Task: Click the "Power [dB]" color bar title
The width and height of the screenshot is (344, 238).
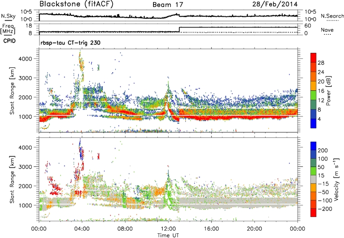Action: [328, 91]
